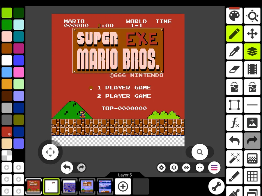The height and width of the screenshot is (196, 262).
Task: Select the eraser tool
Action: coord(234,69)
